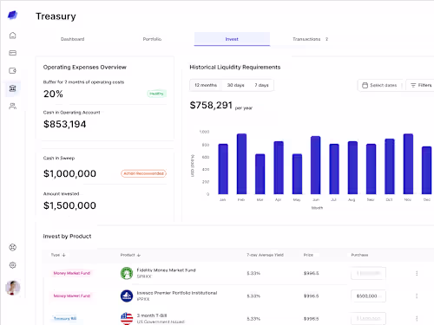Open the settings gear icon in sidebar

point(13,265)
